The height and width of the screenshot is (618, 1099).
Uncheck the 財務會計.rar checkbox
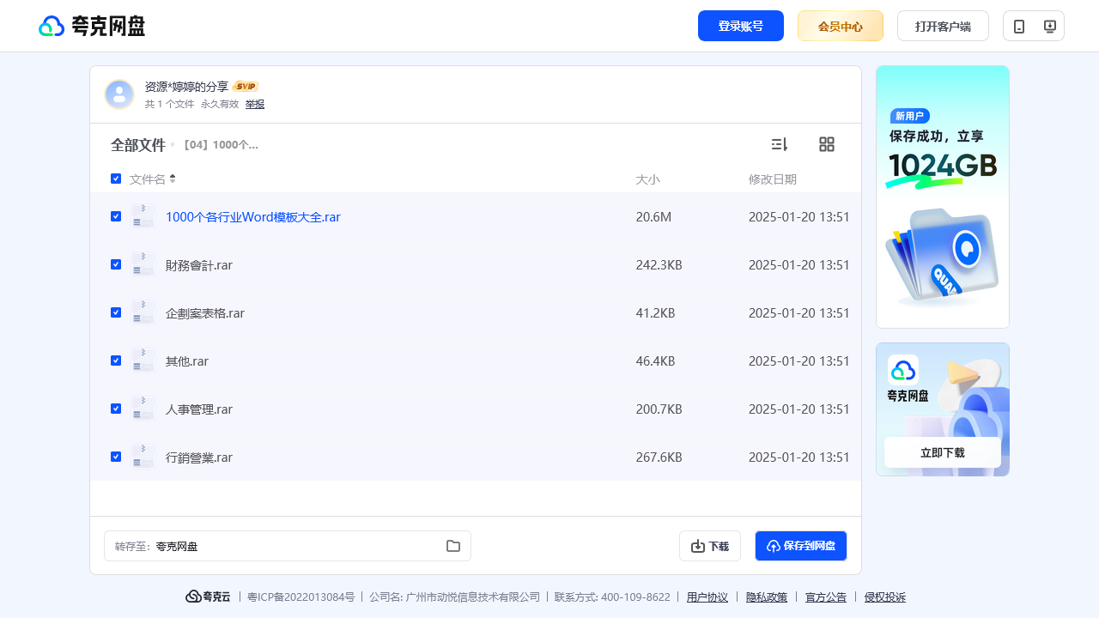point(116,264)
